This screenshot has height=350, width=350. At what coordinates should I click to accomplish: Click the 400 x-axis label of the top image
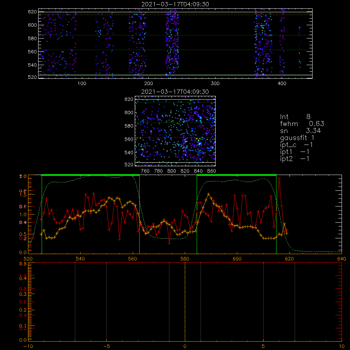(282, 84)
